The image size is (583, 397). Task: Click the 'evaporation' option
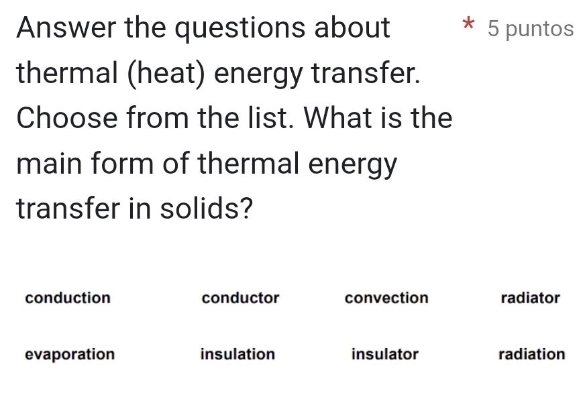click(70, 354)
